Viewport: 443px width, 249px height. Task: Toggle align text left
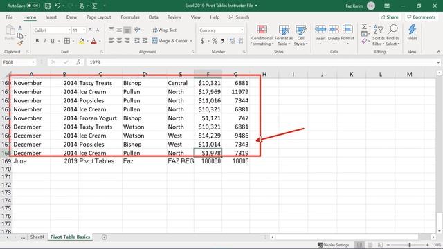(x=111, y=41)
